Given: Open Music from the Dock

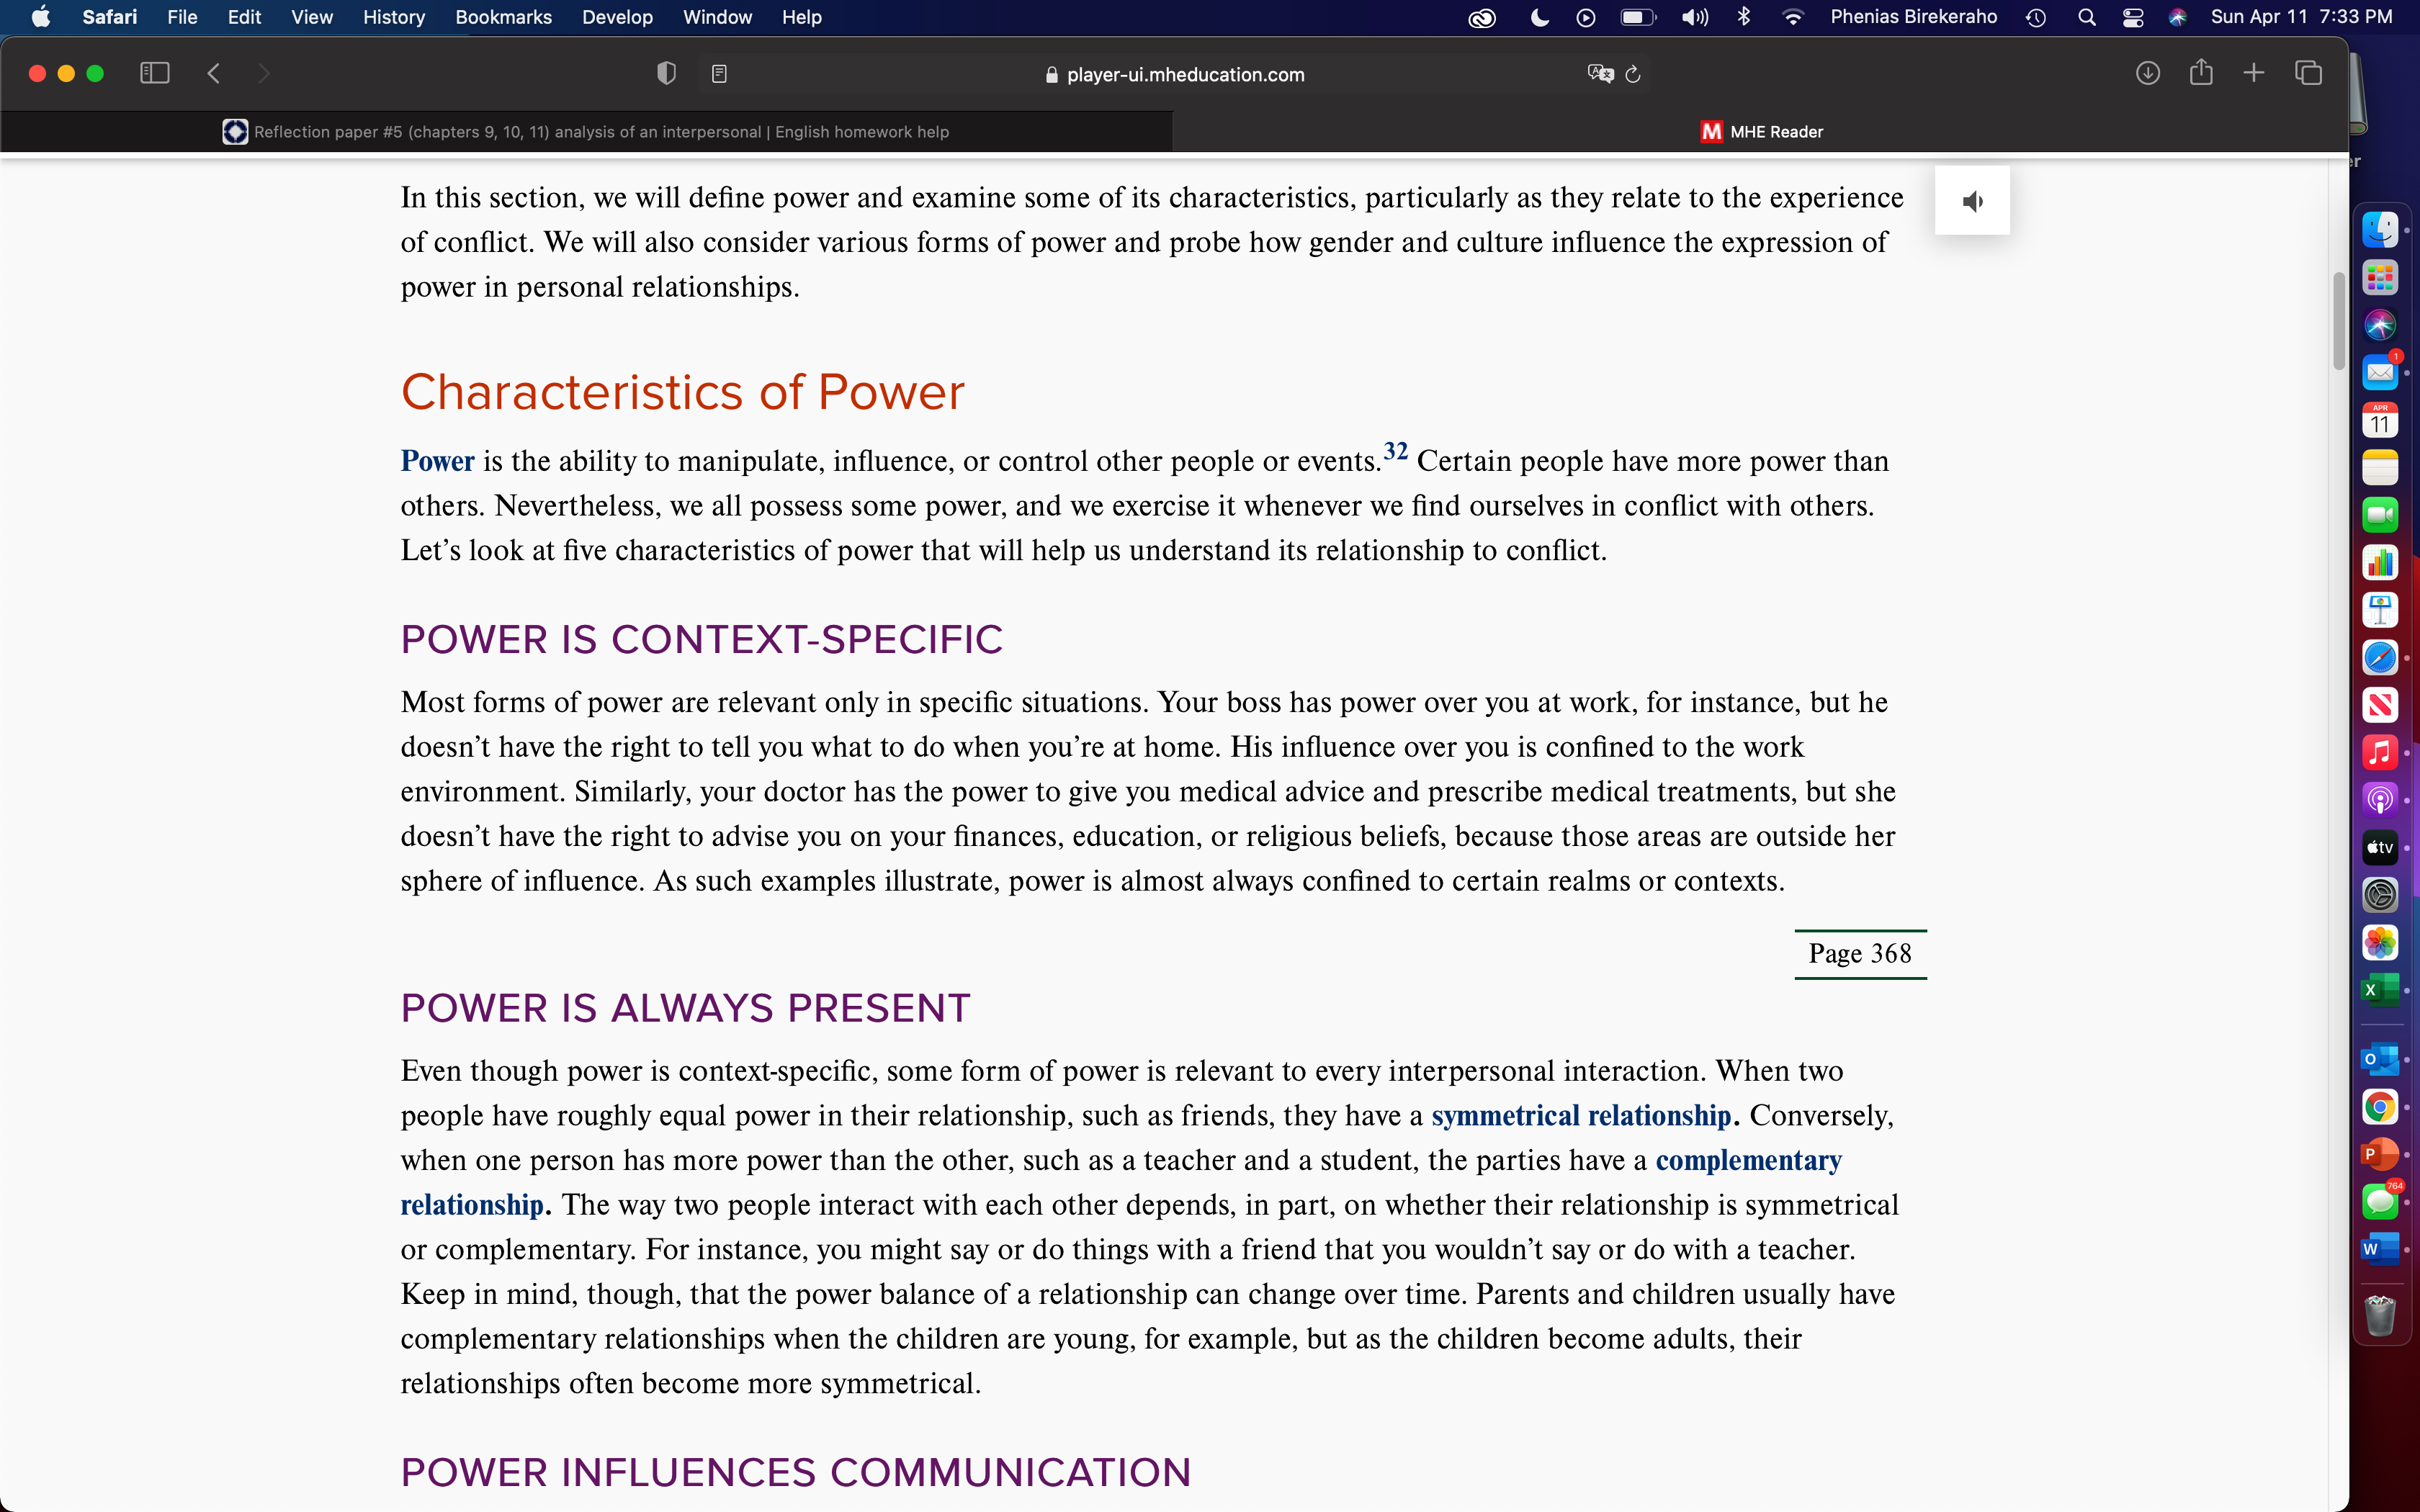Looking at the screenshot, I should [x=2380, y=752].
